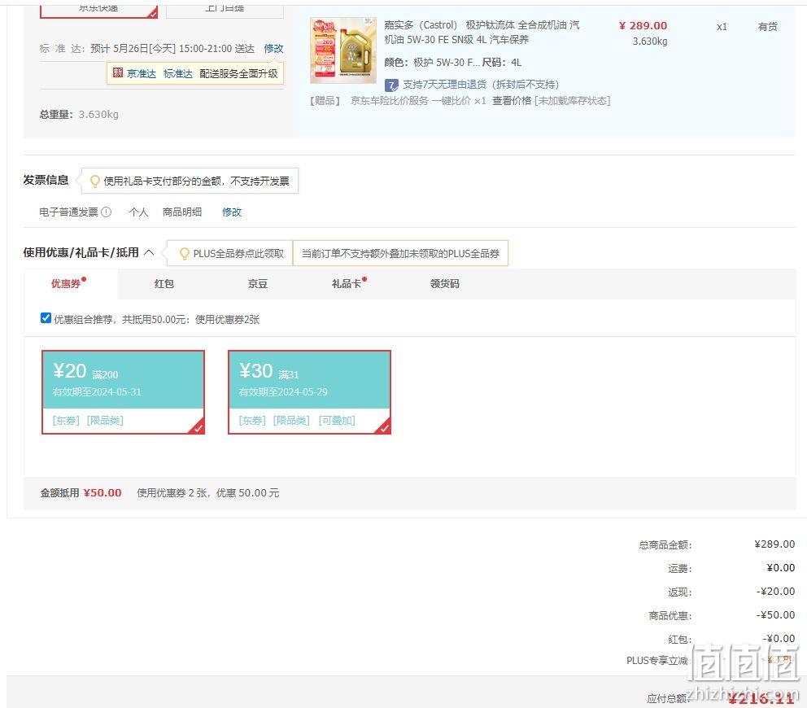Click the 商品明细 invoice content text
This screenshot has width=807, height=708.
coord(182,212)
